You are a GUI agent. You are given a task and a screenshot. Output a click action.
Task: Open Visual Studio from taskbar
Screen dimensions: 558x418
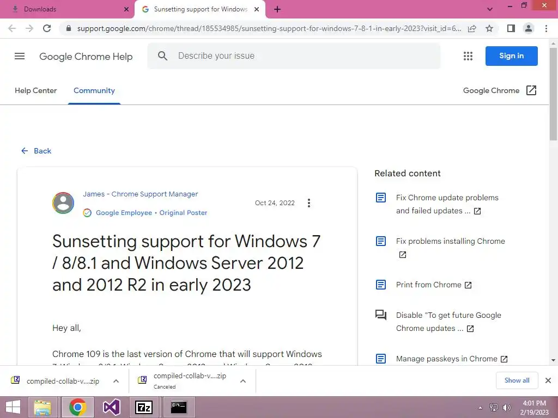[111, 407]
